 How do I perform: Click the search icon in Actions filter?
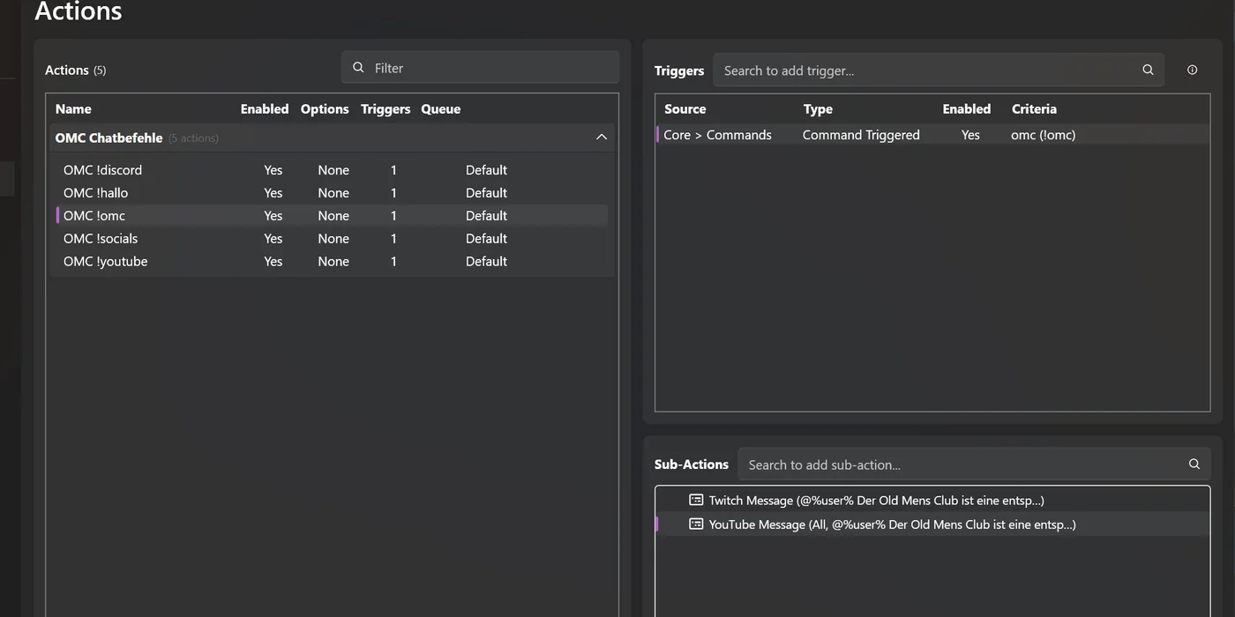(x=358, y=68)
